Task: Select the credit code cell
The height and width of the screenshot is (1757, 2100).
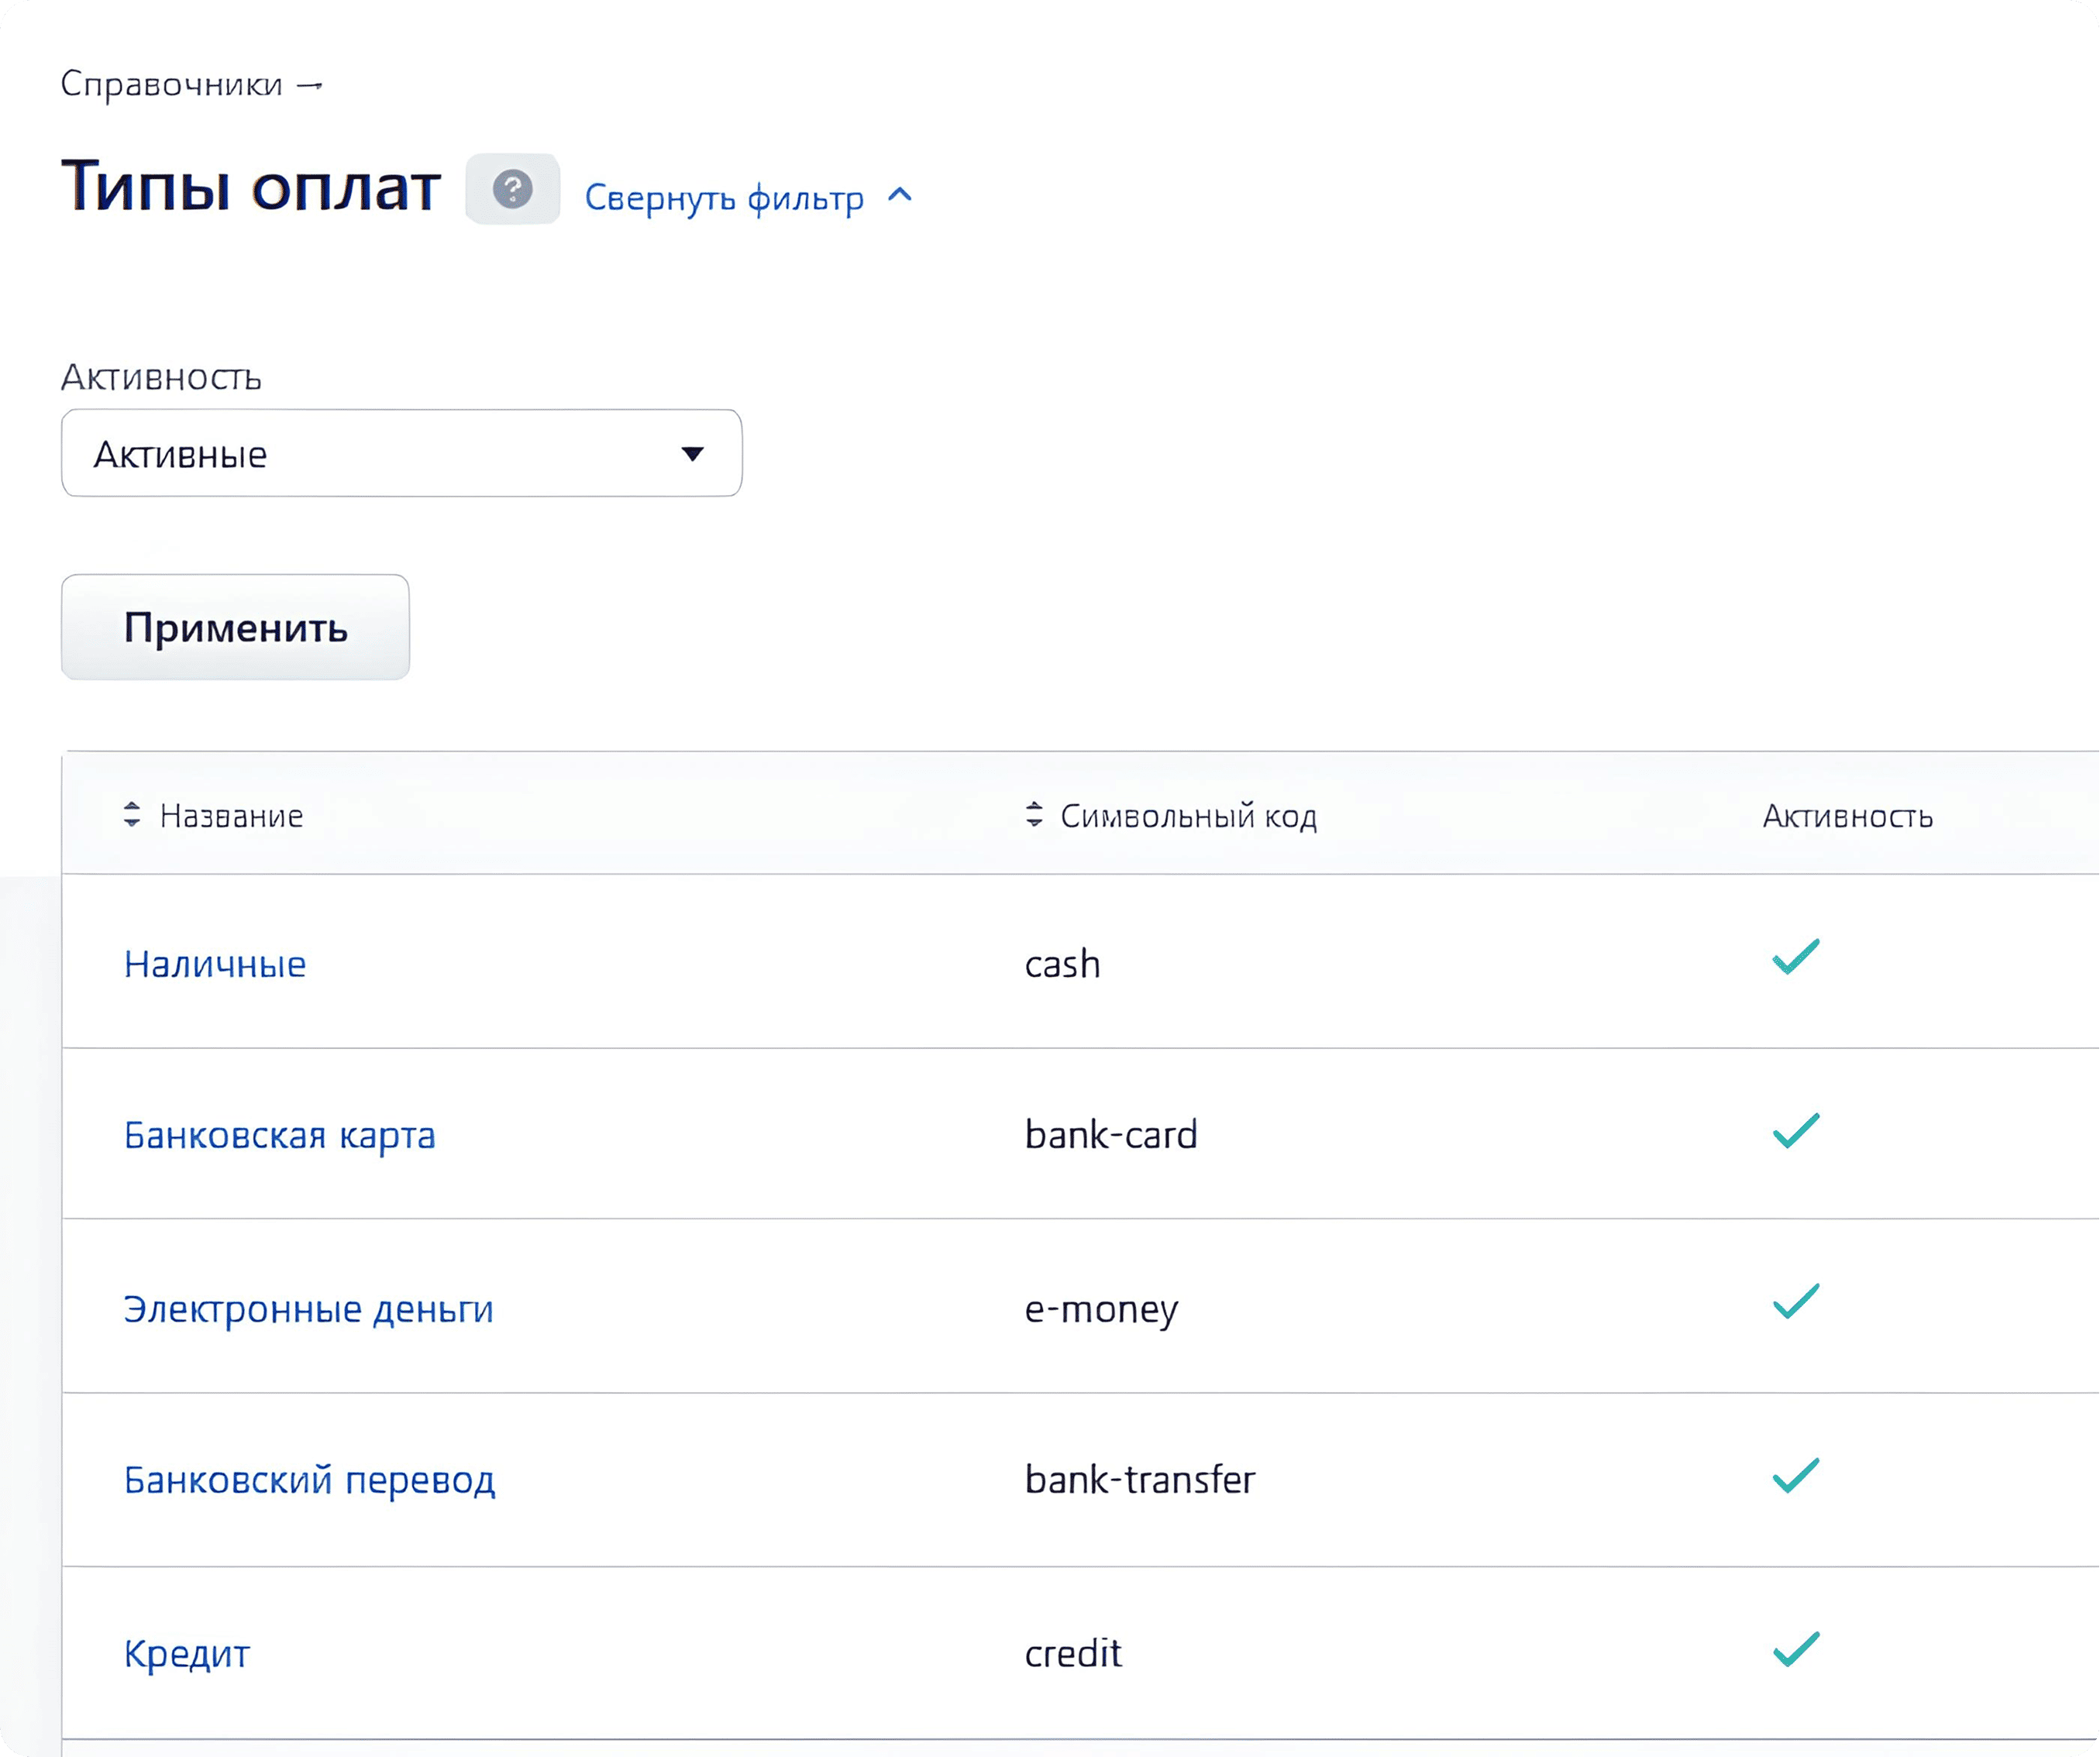Action: point(1073,1654)
